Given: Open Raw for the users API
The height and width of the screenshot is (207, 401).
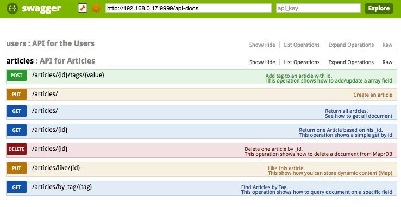Looking at the screenshot, I should coord(387,45).
